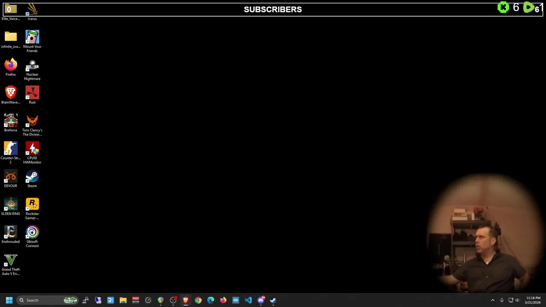Open the Icarus desktop shortcut

click(32, 12)
